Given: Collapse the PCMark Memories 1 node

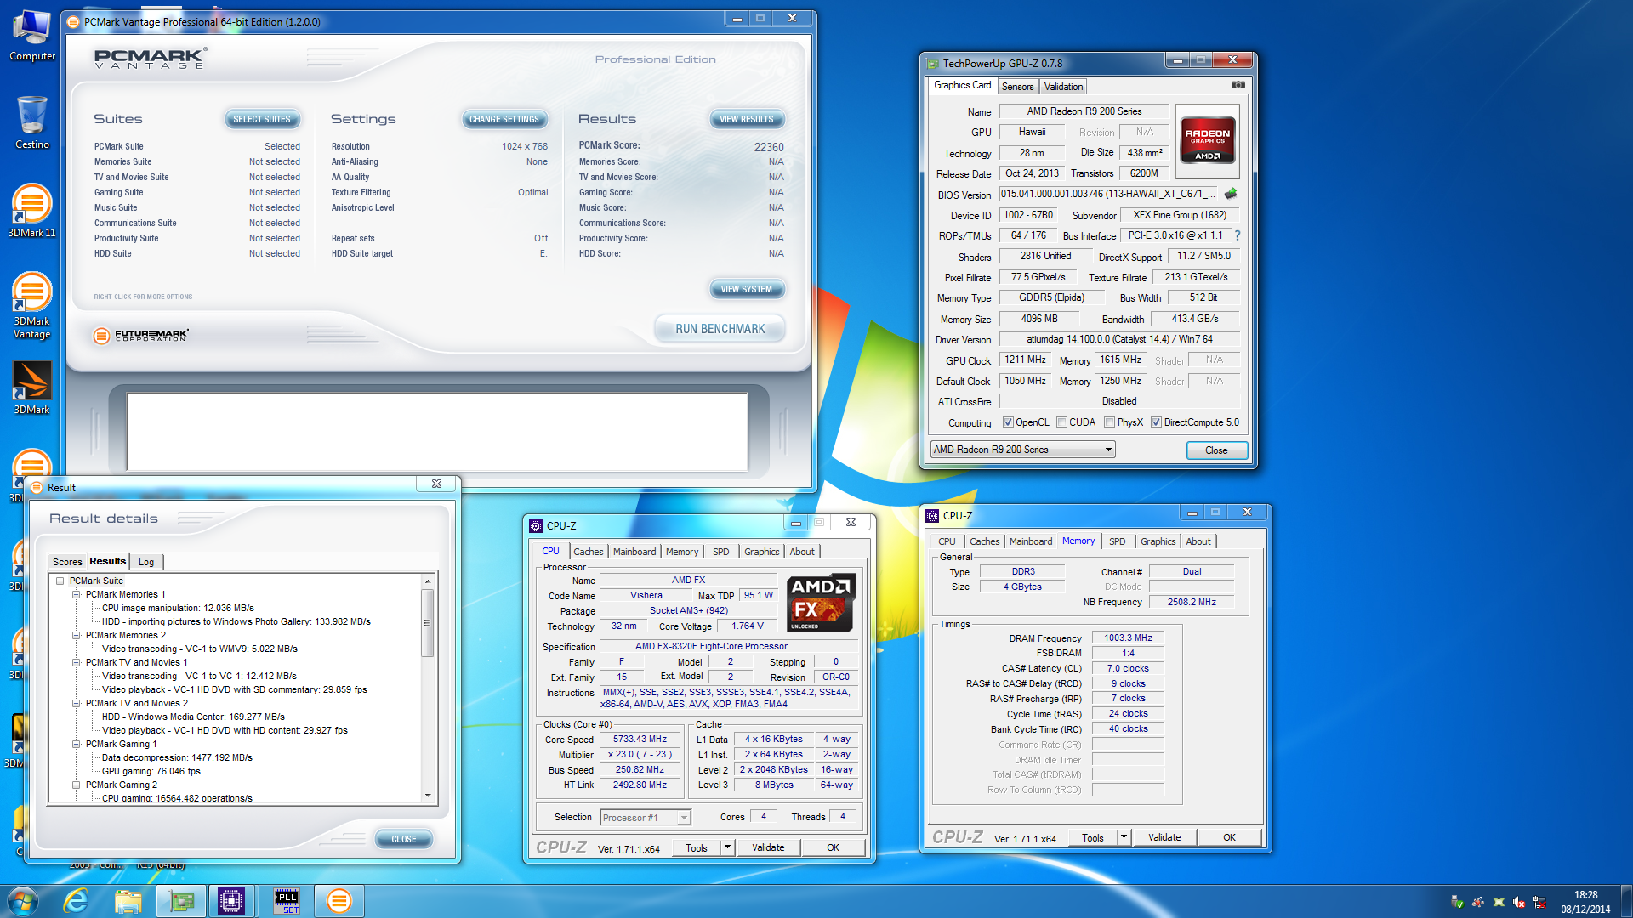Looking at the screenshot, I should [x=77, y=595].
